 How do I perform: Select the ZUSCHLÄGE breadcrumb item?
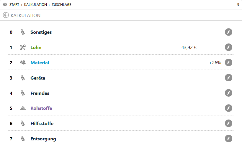[x=61, y=5]
